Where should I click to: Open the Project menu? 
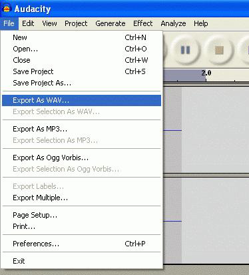[76, 23]
